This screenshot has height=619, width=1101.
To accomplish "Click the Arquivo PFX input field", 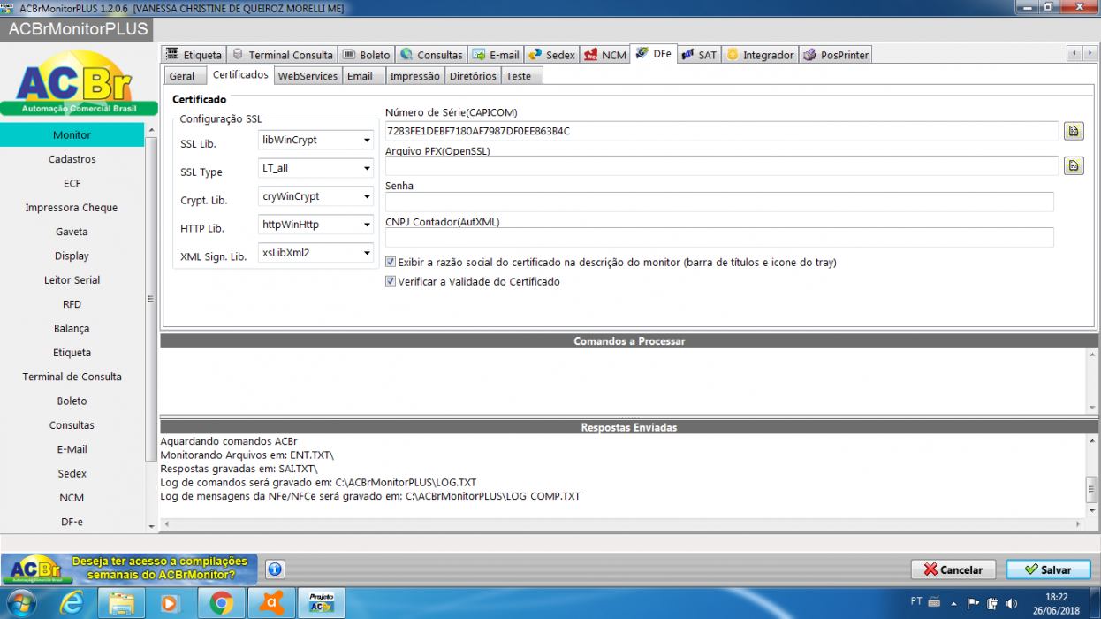I will tap(722, 165).
